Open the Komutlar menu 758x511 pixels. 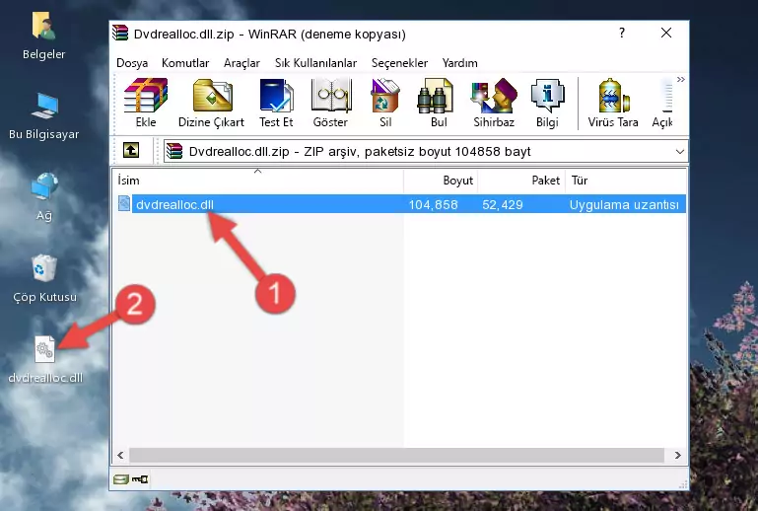(x=185, y=63)
